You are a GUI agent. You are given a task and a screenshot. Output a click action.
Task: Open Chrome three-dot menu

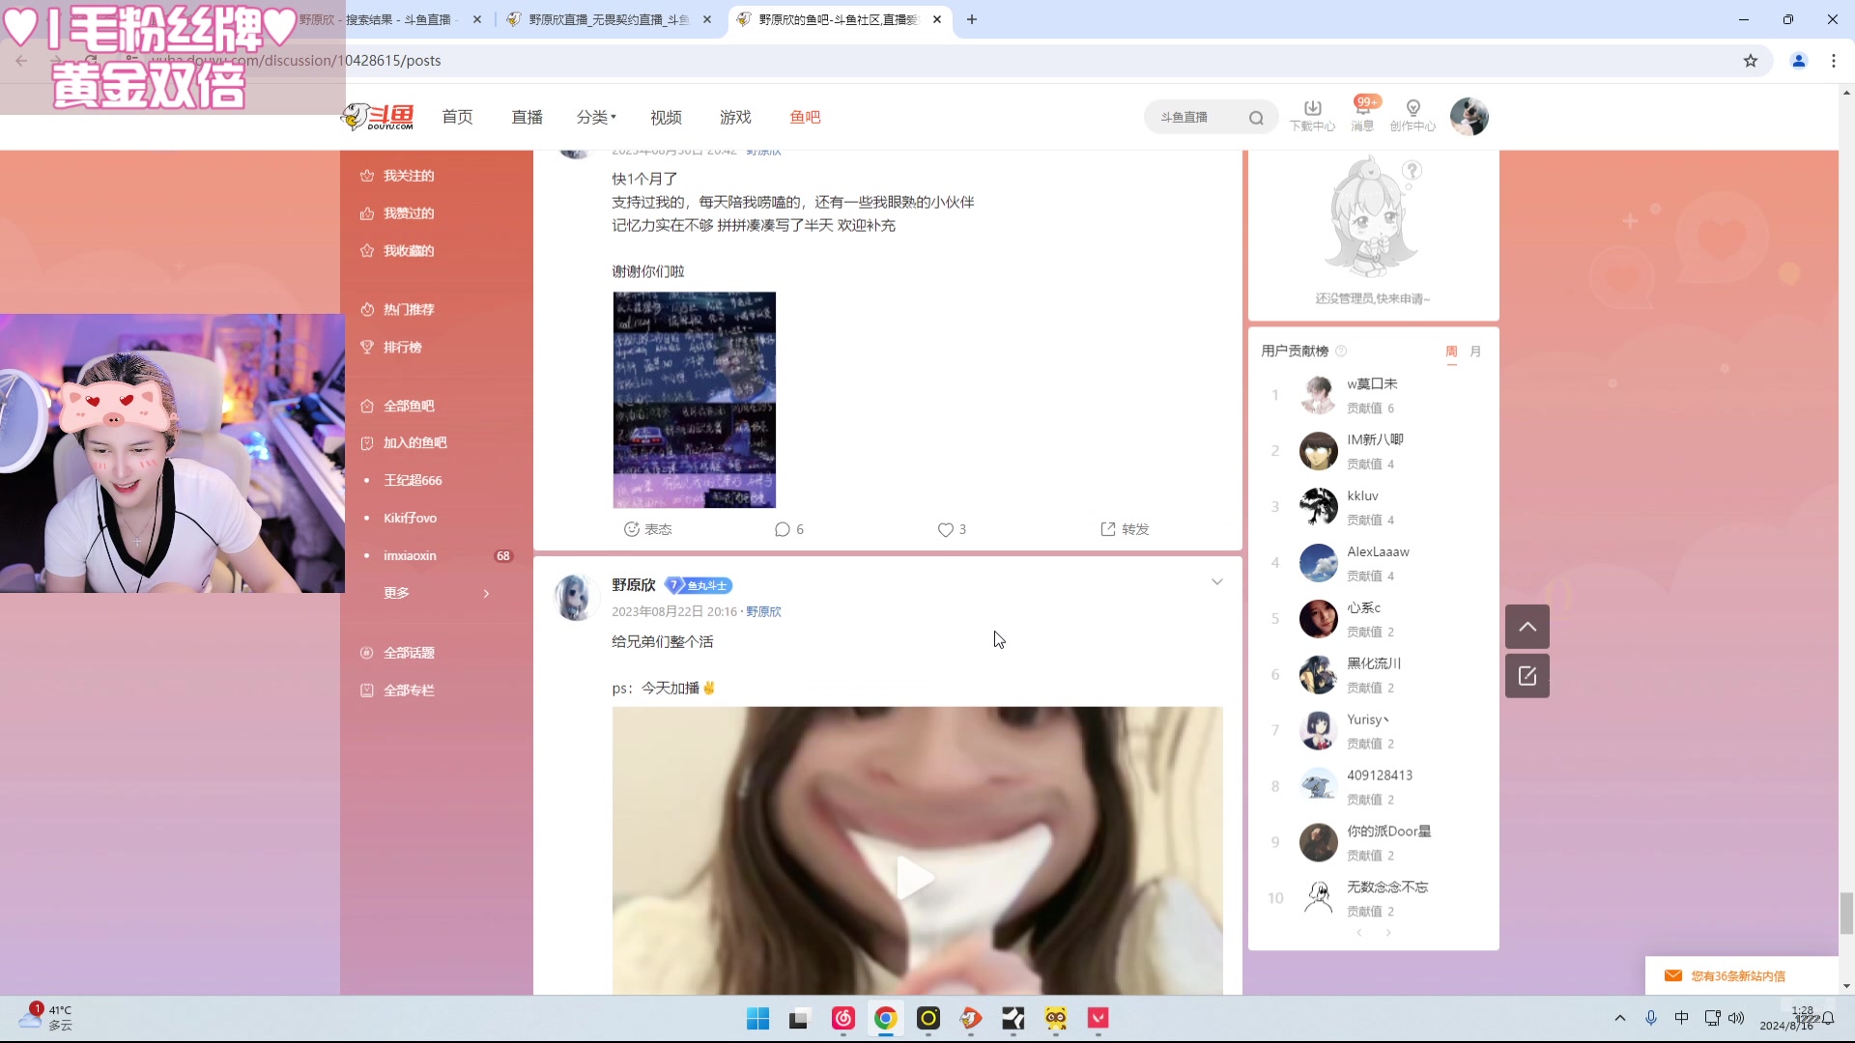tap(1834, 61)
